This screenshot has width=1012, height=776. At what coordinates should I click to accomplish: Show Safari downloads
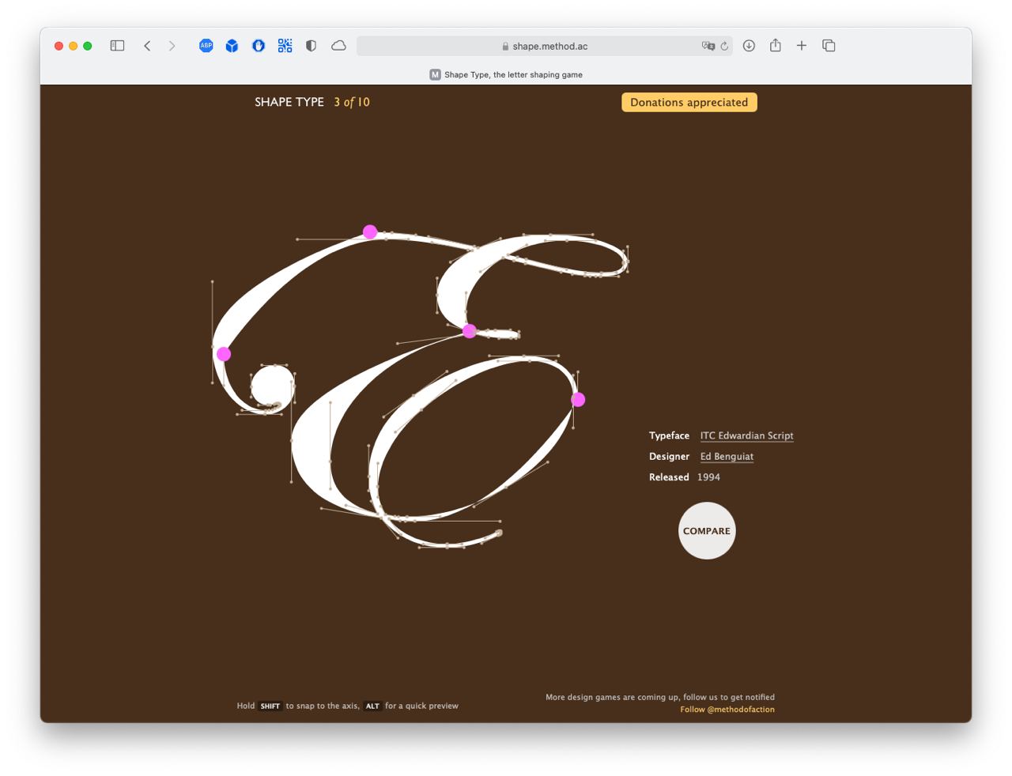click(749, 46)
